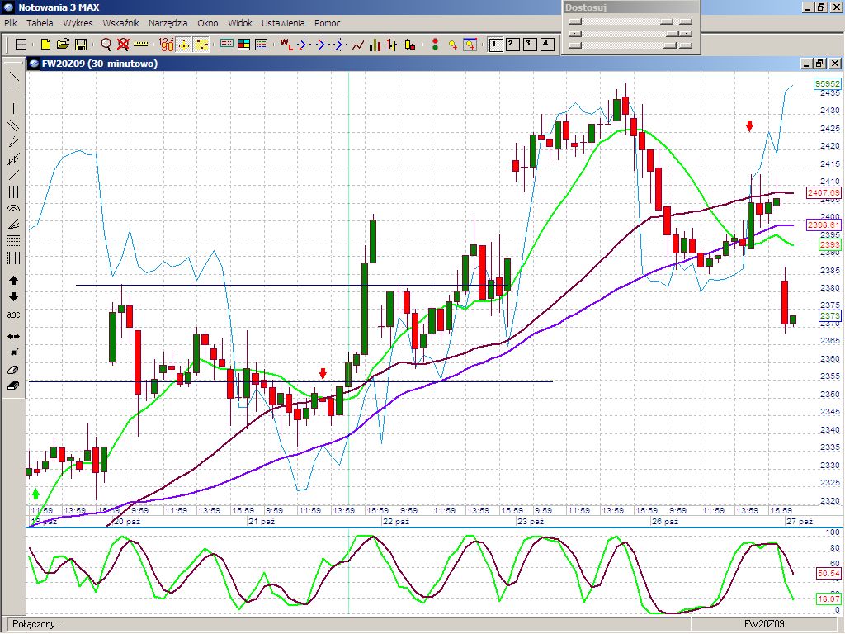Select the Fibonacci arcs drawing tool
This screenshot has height=634, width=845.
[14, 210]
